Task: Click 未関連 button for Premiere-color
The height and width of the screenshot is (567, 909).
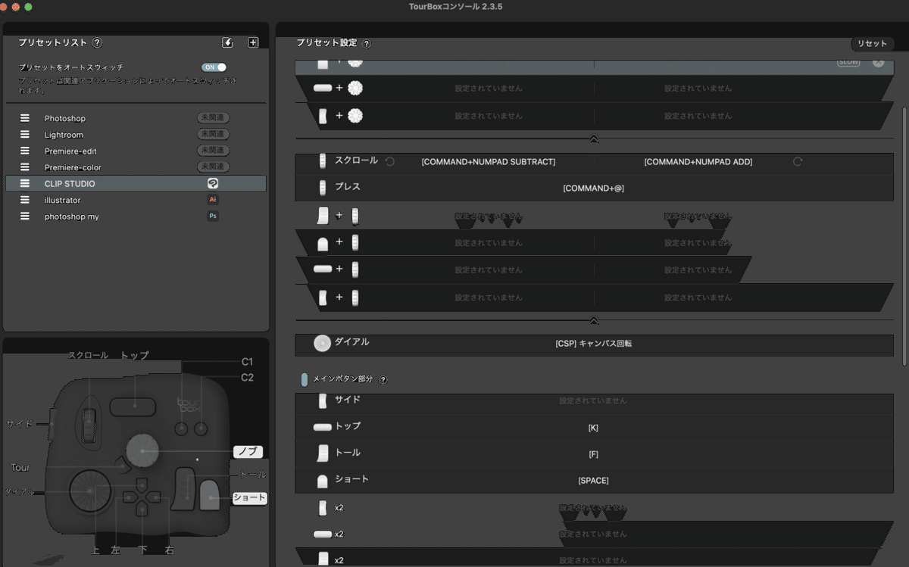Action: 214,167
